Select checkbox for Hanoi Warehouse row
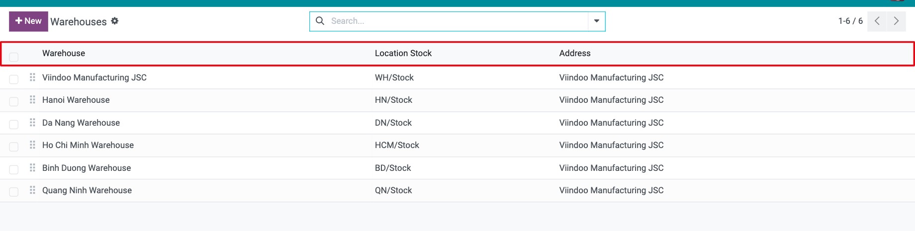The image size is (915, 231). (14, 101)
